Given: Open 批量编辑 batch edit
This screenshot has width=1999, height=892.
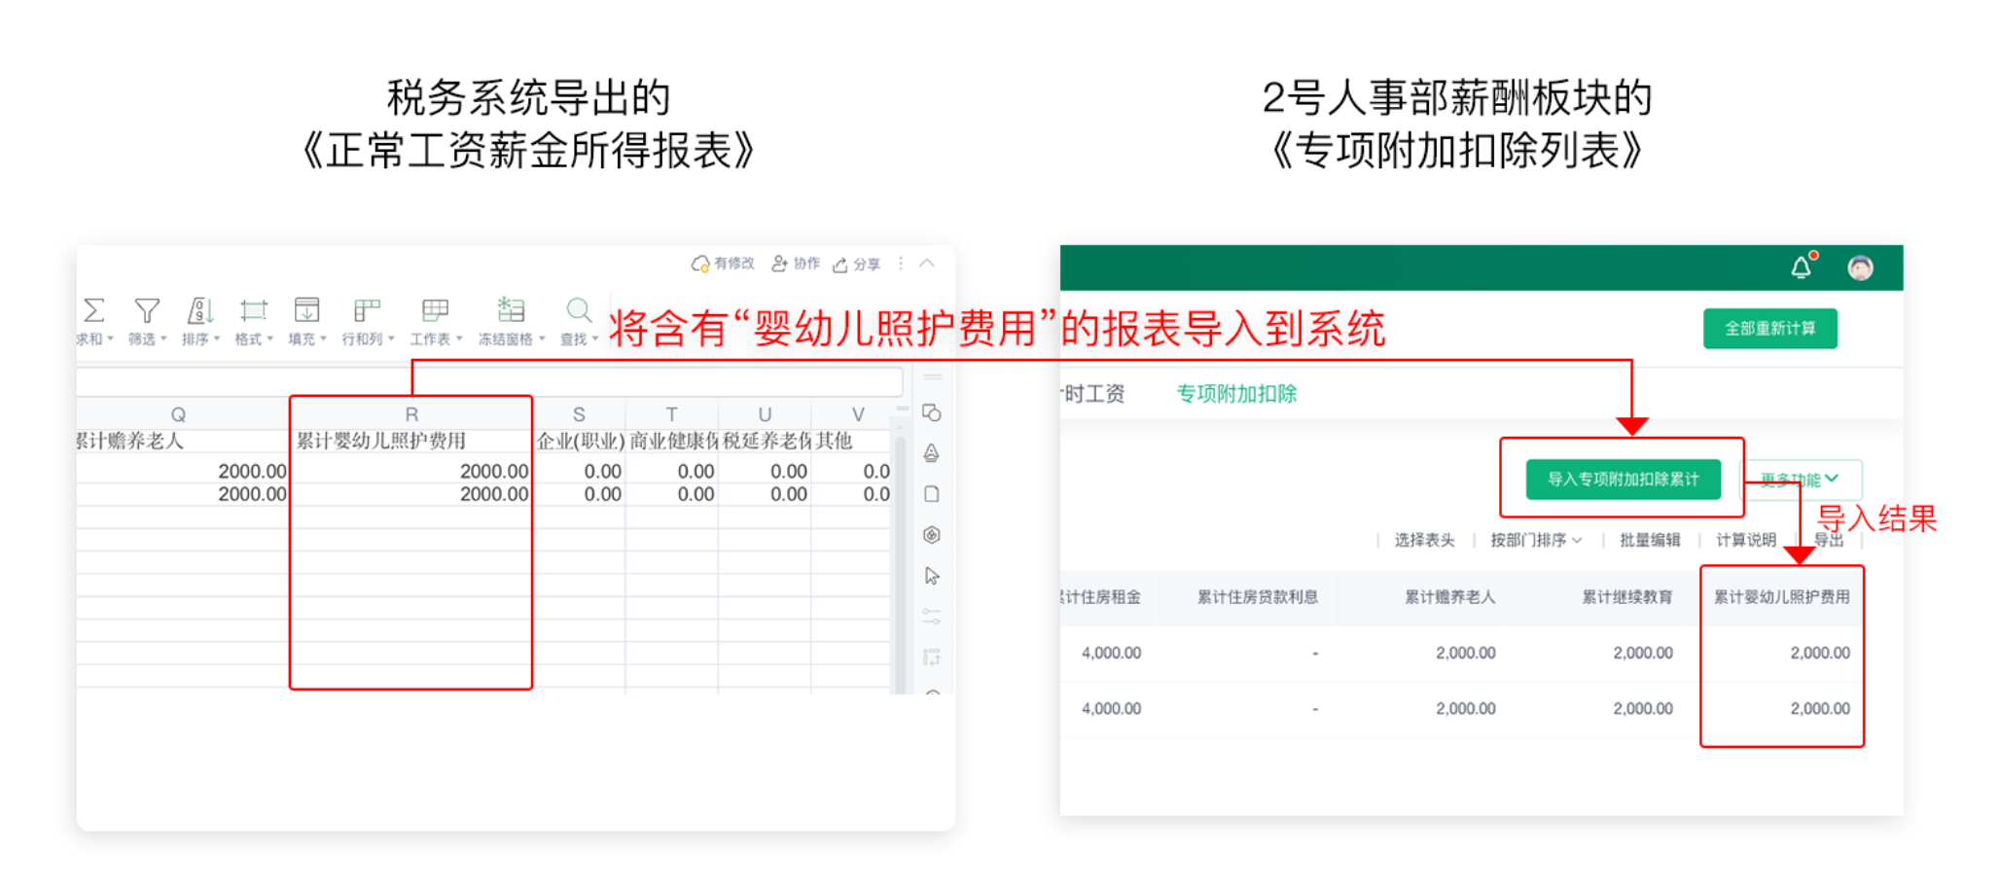Looking at the screenshot, I should pos(1649,540).
